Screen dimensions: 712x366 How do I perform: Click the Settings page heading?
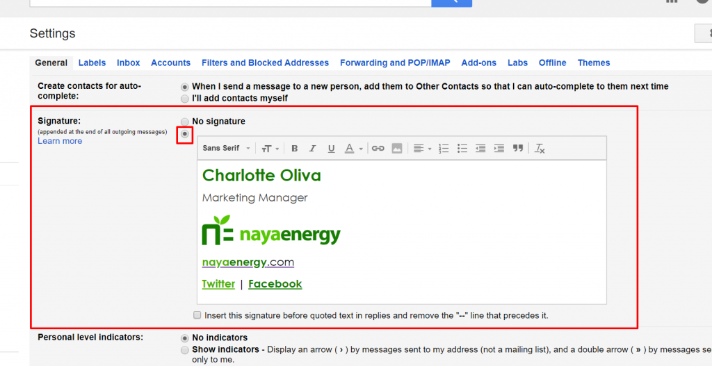(53, 33)
